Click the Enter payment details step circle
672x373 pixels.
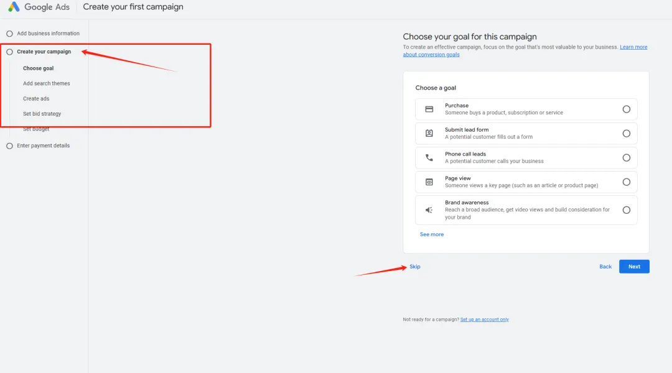click(x=9, y=146)
